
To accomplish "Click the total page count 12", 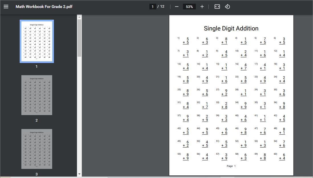I will coord(162,7).
